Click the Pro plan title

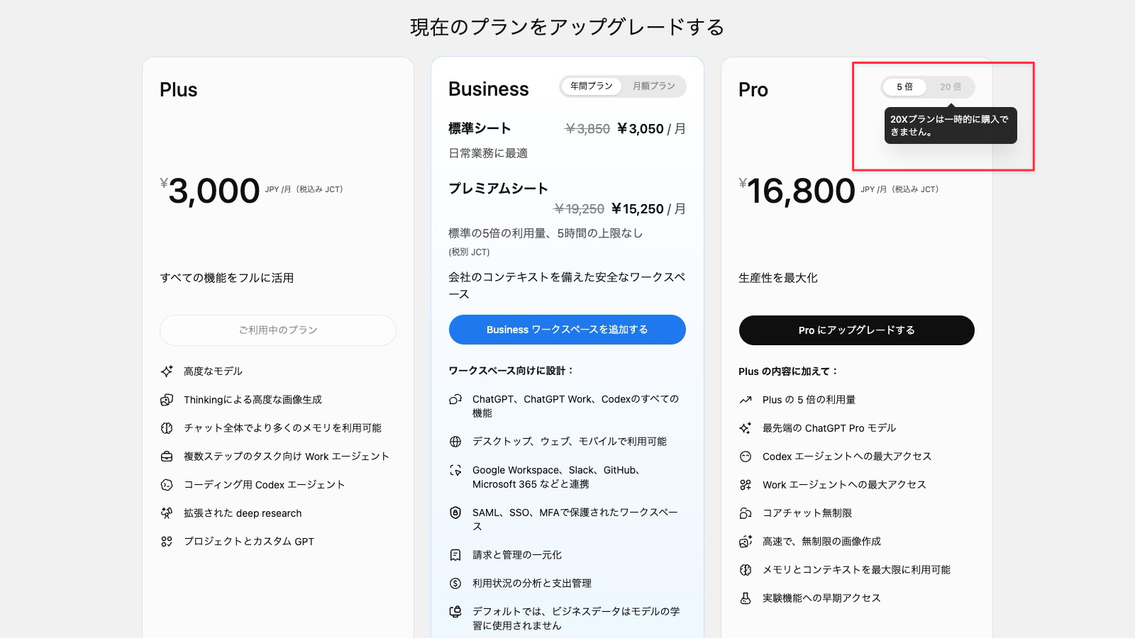(753, 90)
